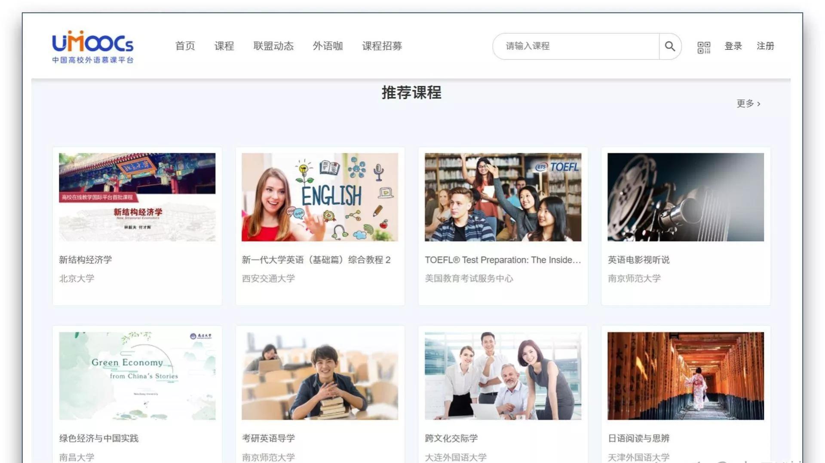Screen dimensions: 825x463
Task: Open the 日语阅读与思辨 course thumbnail
Action: 685,375
